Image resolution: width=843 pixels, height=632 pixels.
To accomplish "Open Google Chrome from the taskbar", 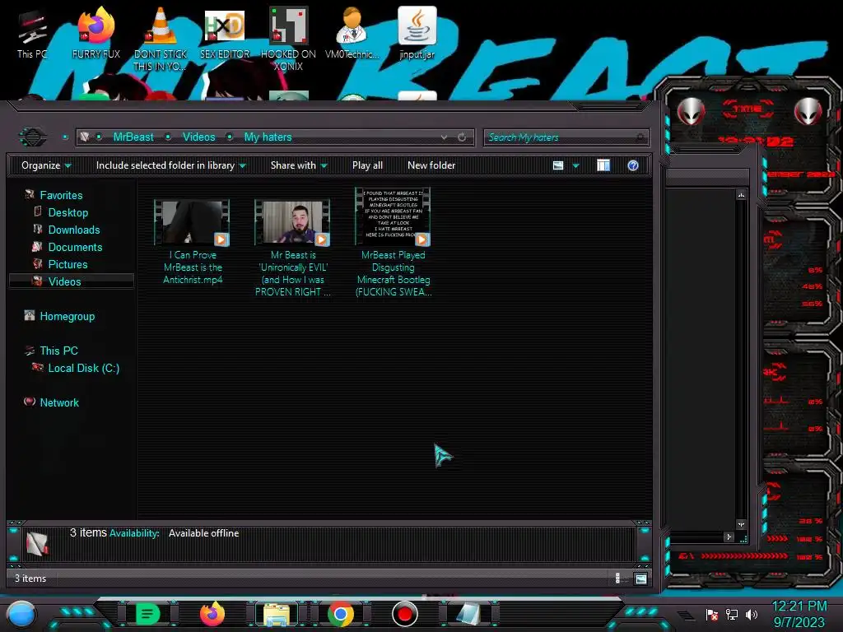I will pyautogui.click(x=341, y=614).
